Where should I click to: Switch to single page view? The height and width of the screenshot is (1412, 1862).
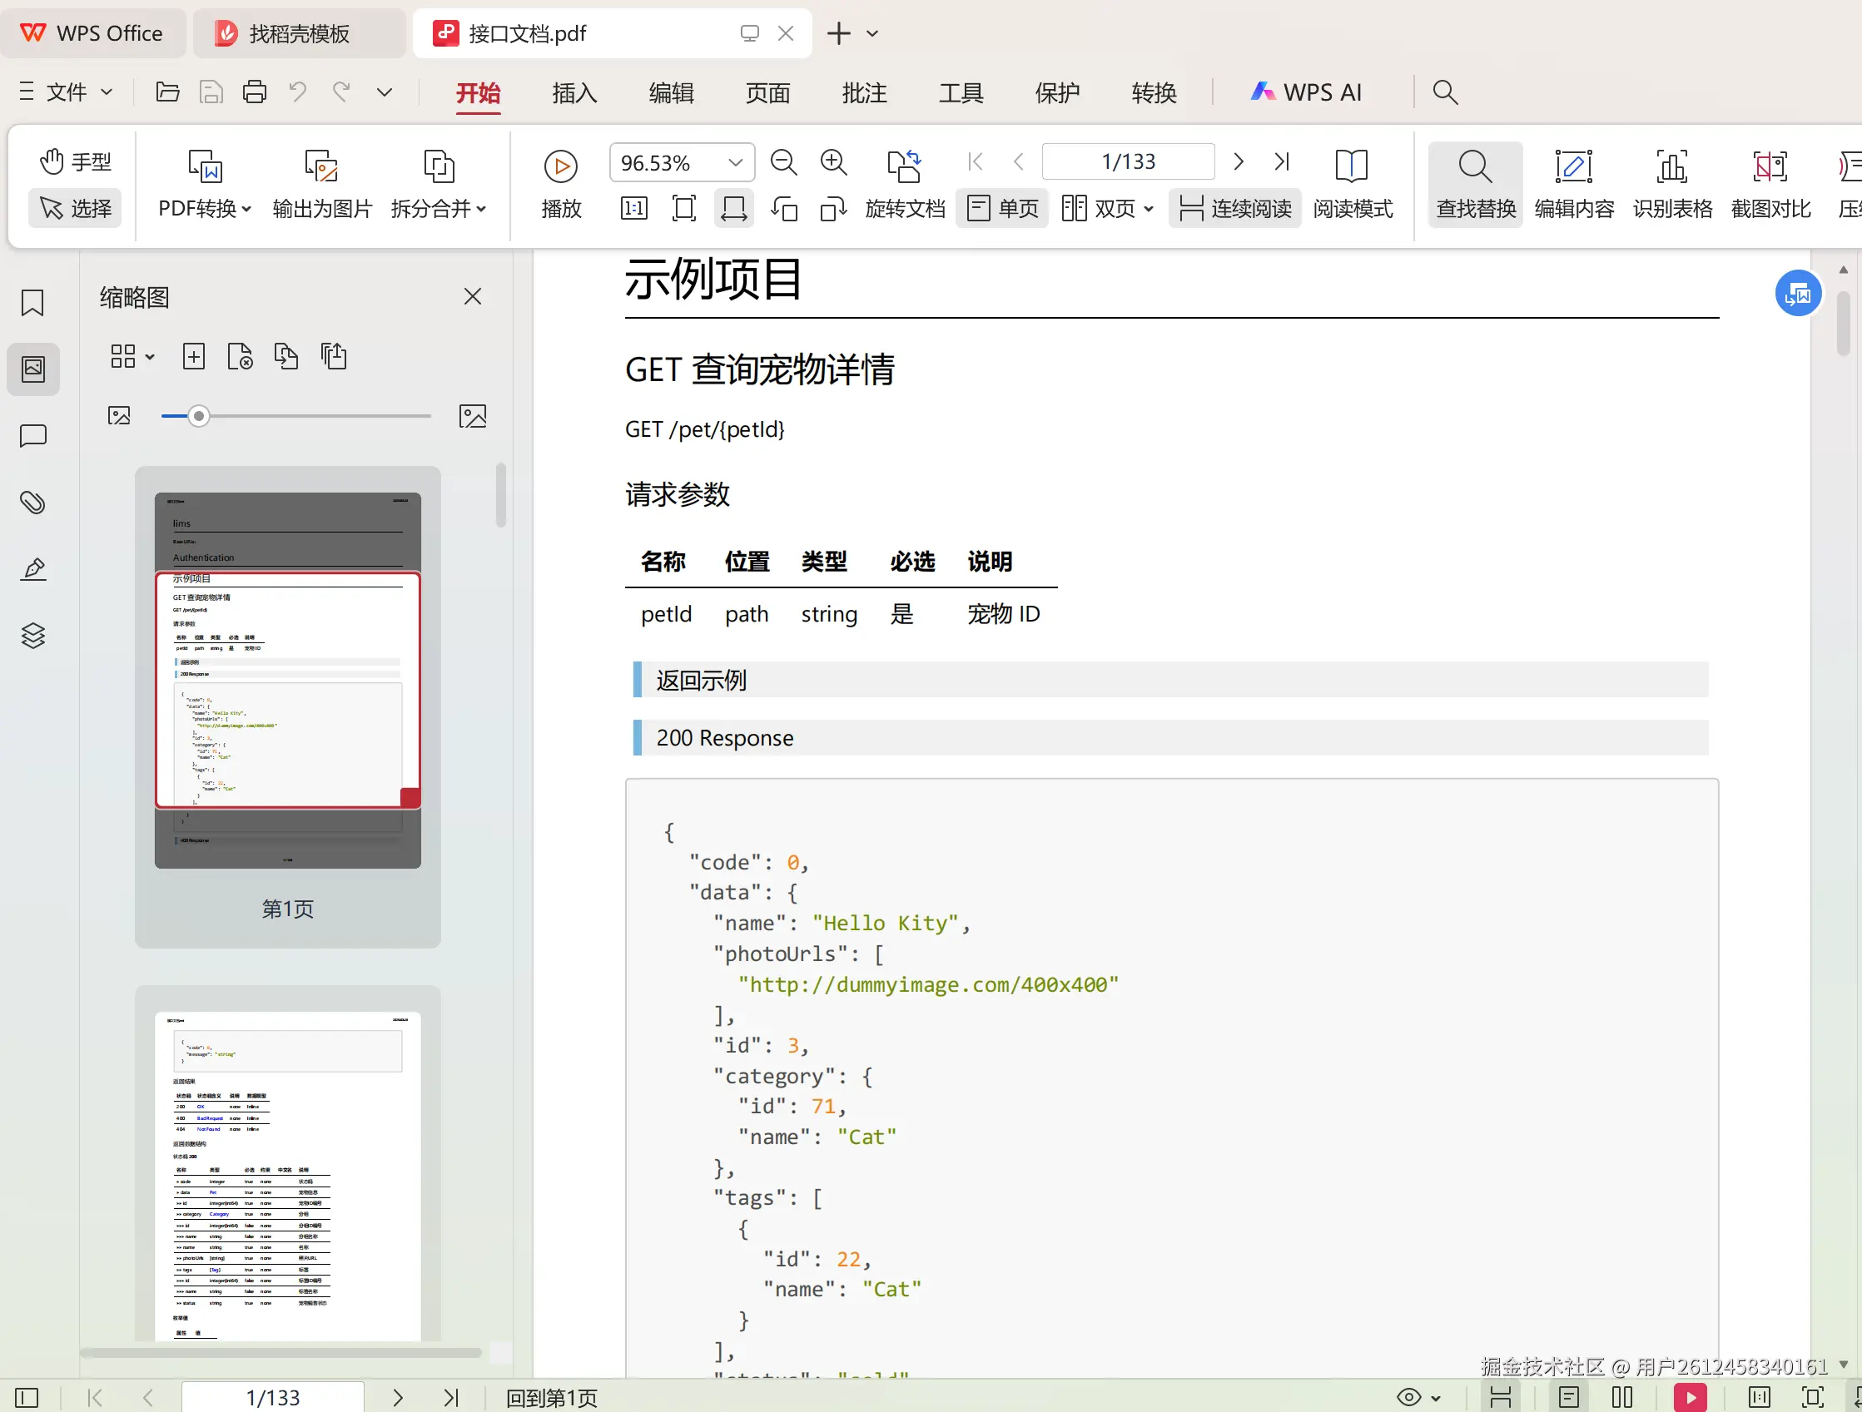pyautogui.click(x=1001, y=208)
